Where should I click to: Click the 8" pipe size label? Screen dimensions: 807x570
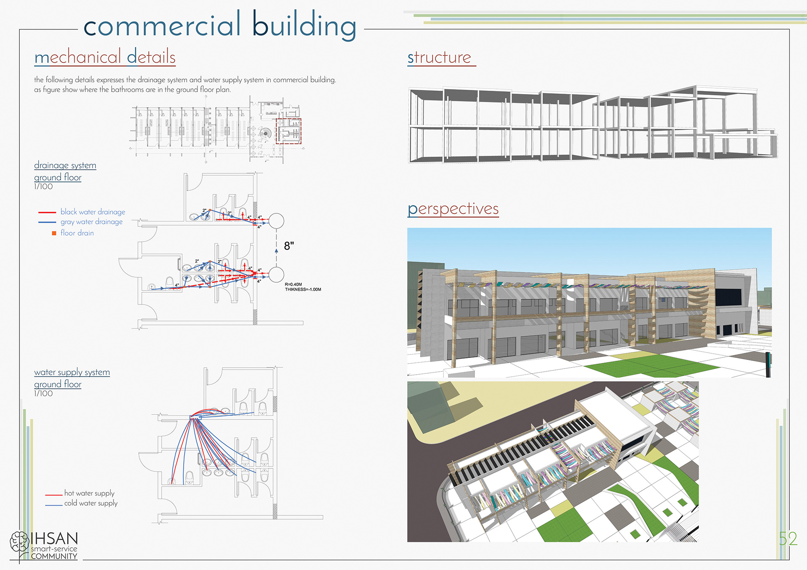tap(289, 246)
